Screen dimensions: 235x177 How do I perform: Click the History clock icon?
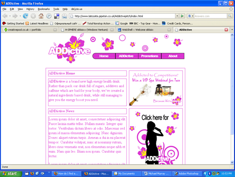coord(49,16)
